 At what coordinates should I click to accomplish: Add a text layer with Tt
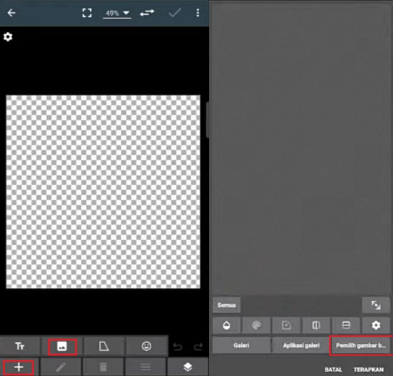tap(20, 346)
